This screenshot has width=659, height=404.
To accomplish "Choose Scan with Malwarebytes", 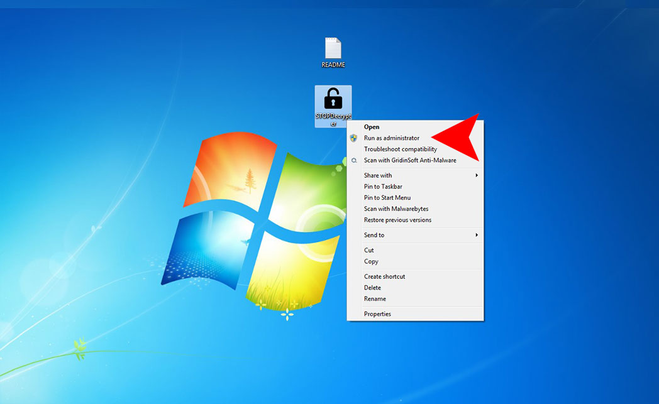I will click(x=396, y=209).
